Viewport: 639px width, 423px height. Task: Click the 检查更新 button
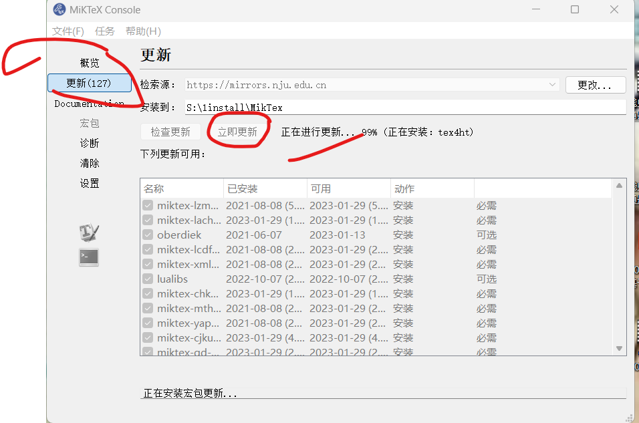pyautogui.click(x=170, y=132)
